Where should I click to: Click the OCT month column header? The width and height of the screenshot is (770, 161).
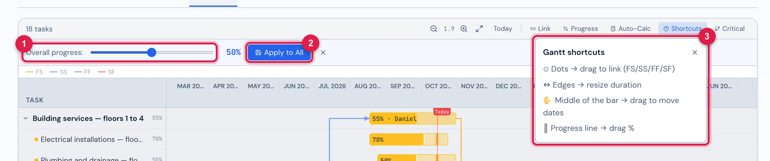[438, 86]
